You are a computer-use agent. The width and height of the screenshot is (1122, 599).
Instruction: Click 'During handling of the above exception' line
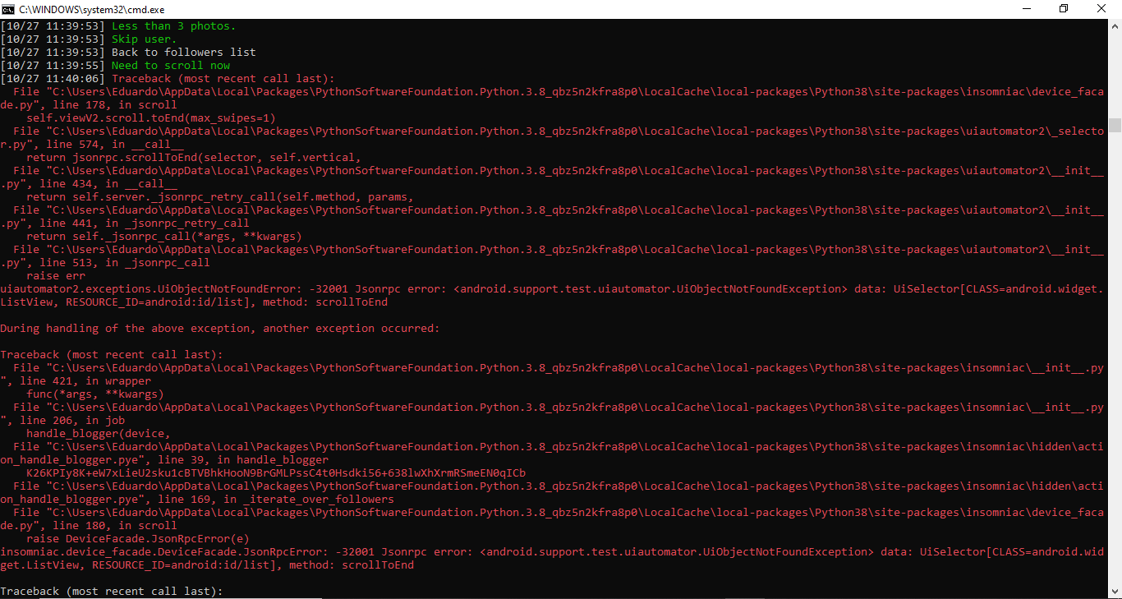coord(220,329)
